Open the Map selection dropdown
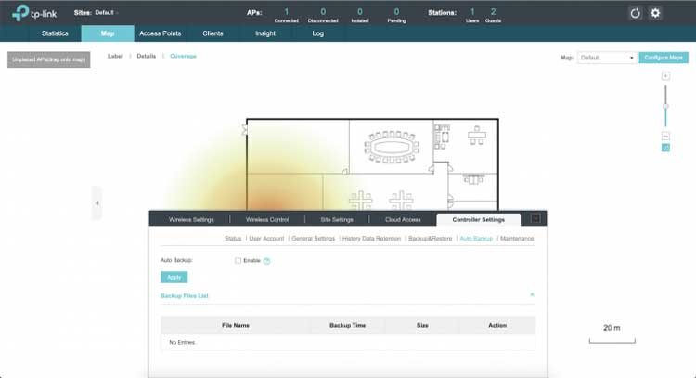This screenshot has width=696, height=378. (x=607, y=58)
